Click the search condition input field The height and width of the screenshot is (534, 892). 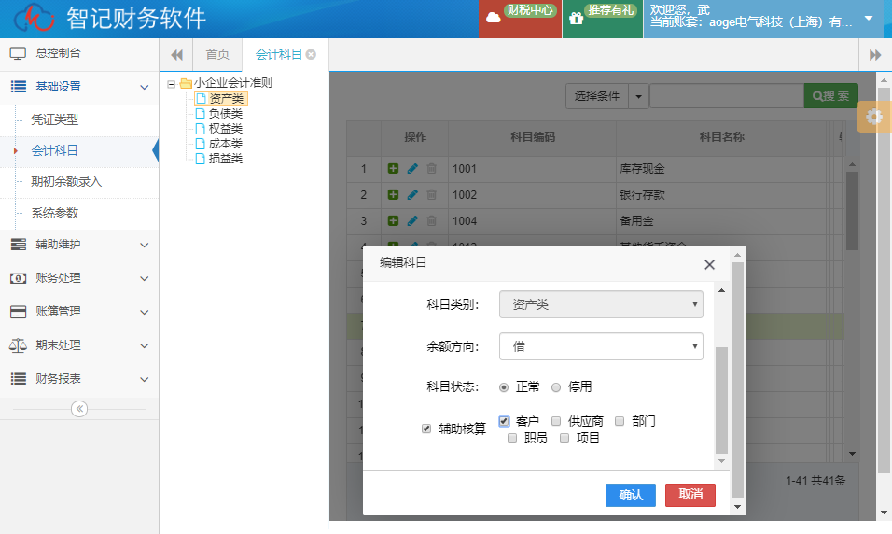pyautogui.click(x=727, y=96)
